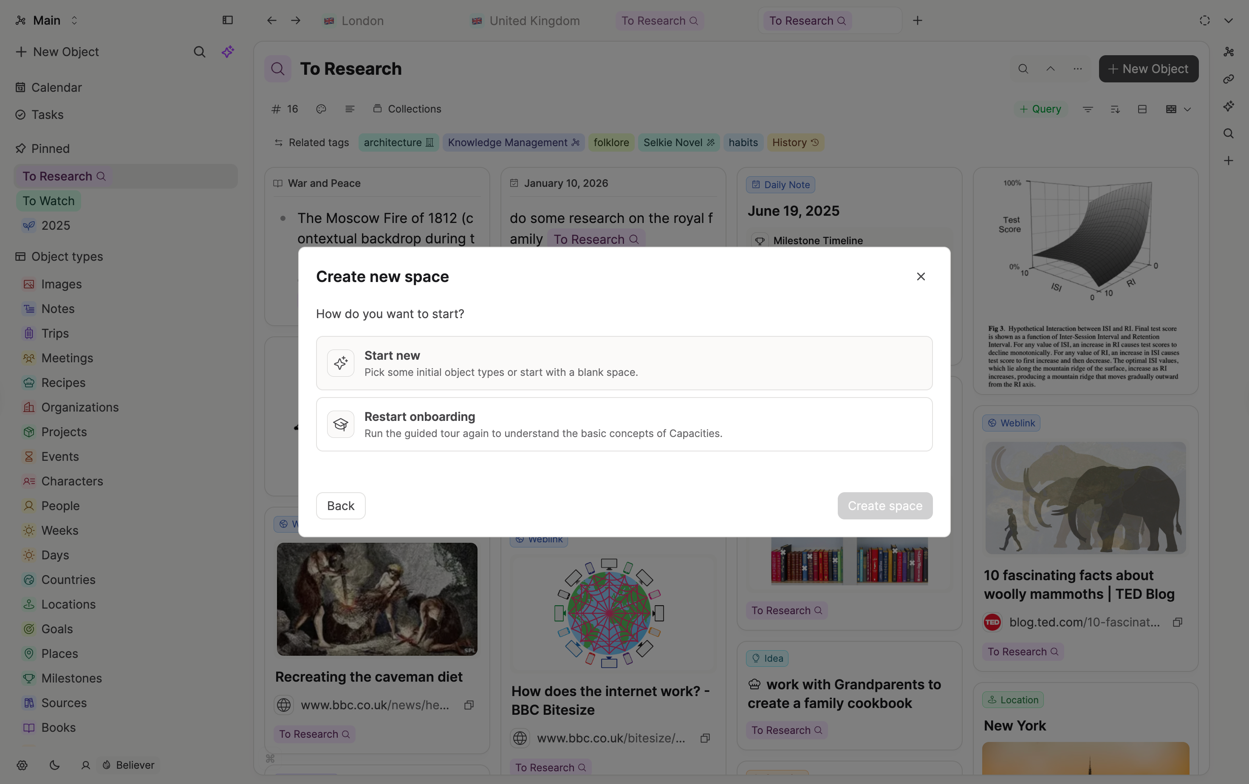Collapse the left sidebar panel icon
The image size is (1249, 784).
click(x=227, y=20)
